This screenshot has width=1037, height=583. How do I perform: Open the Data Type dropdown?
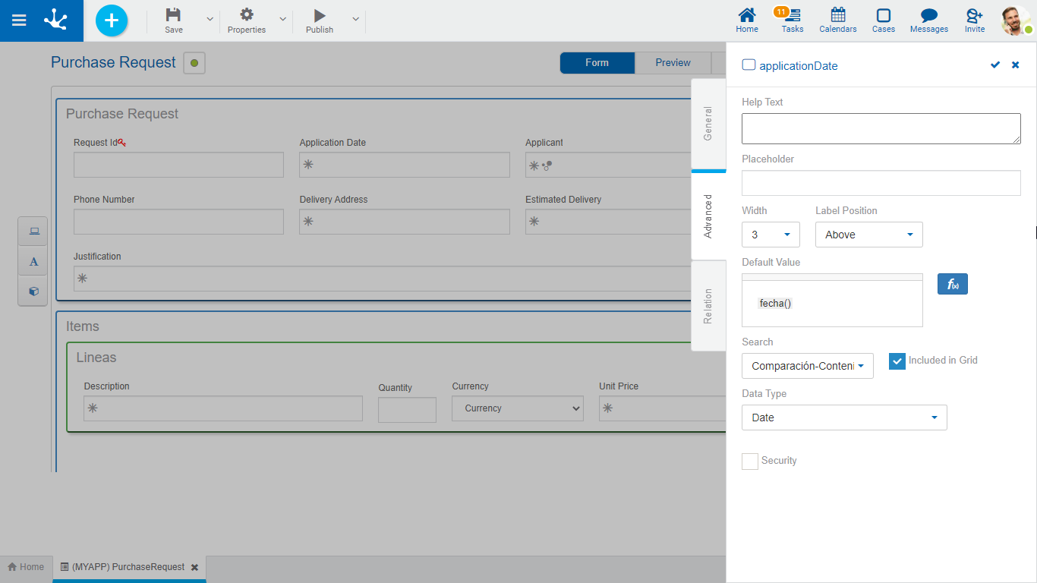coord(843,418)
